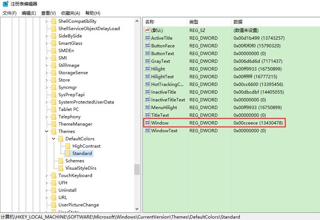The width and height of the screenshot is (320, 220).
Task: Click the DWORD icon next to ButtonFace
Action: coord(147,46)
